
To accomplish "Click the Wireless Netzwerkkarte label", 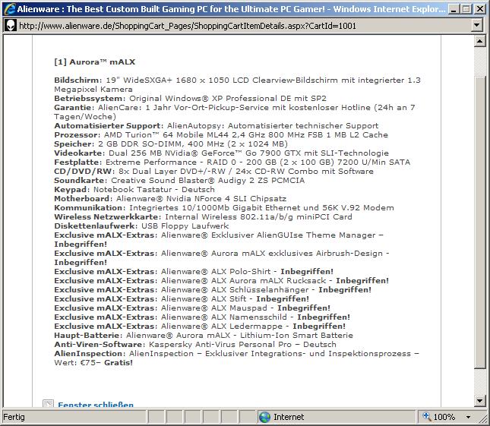I will click(107, 216).
